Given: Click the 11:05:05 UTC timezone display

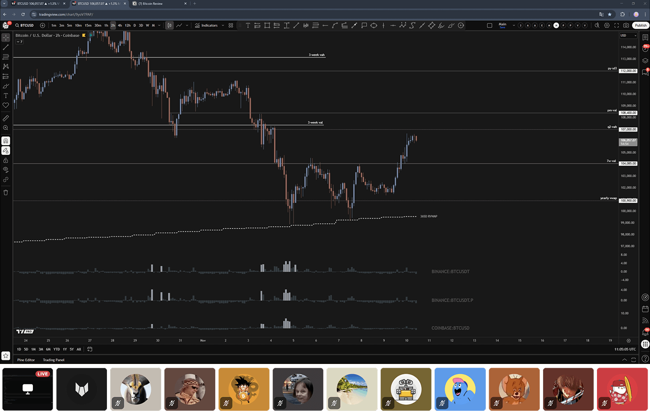Looking at the screenshot, I should tap(624, 349).
